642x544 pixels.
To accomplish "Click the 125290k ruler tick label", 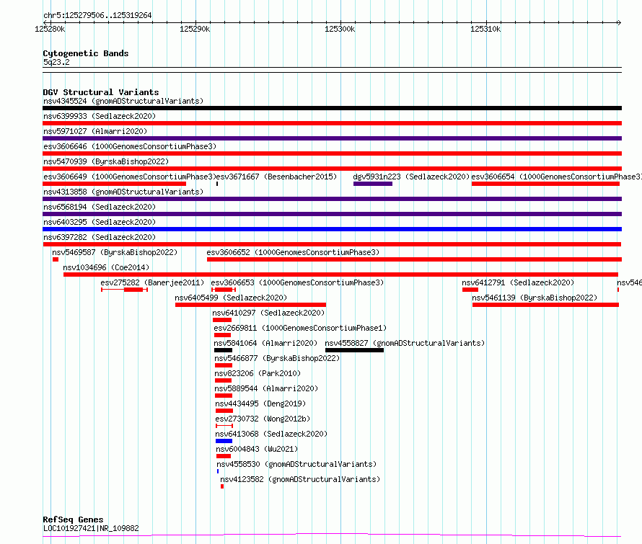I will pos(195,30).
